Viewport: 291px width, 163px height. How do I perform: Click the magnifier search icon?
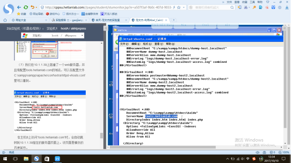coord(232,8)
